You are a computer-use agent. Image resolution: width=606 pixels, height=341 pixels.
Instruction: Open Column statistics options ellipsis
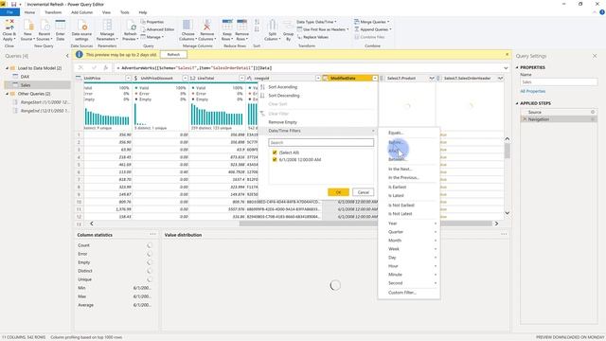click(152, 234)
